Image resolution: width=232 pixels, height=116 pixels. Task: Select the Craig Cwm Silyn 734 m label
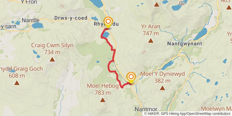pos(52,49)
